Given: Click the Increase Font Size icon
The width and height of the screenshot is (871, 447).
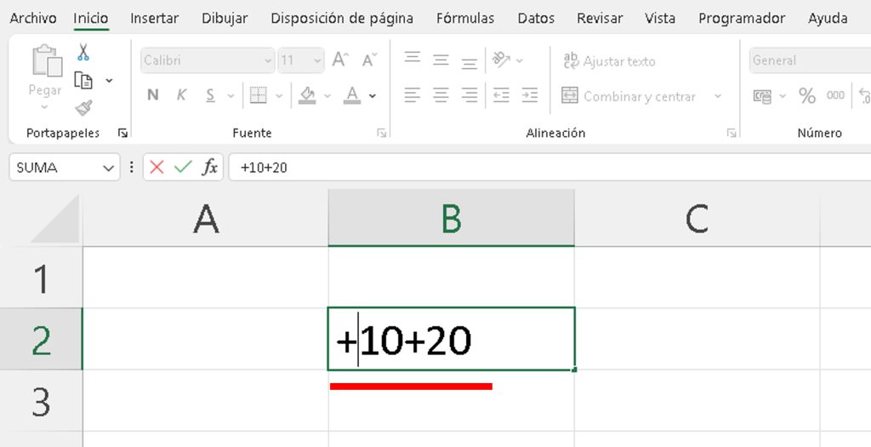Looking at the screenshot, I should point(340,60).
